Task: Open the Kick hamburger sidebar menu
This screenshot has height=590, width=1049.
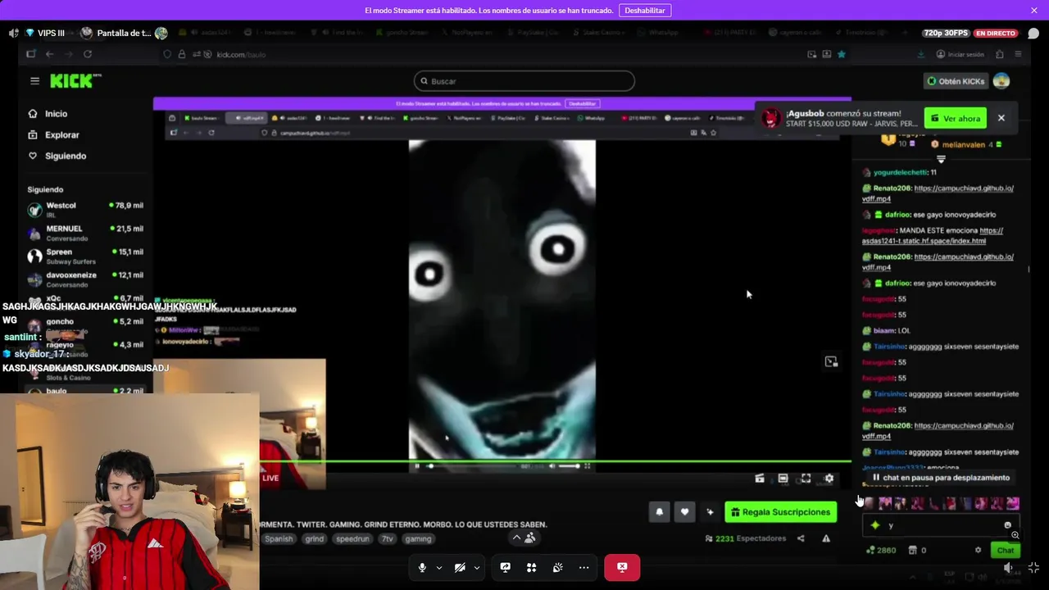Action: [34, 81]
